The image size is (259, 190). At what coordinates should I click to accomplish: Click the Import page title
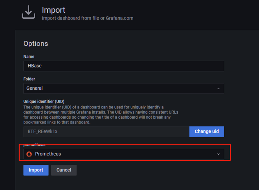click(54, 10)
